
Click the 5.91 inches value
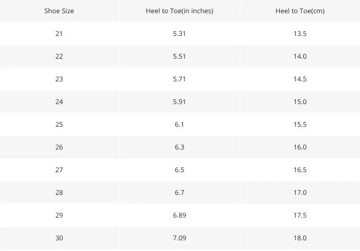point(179,102)
